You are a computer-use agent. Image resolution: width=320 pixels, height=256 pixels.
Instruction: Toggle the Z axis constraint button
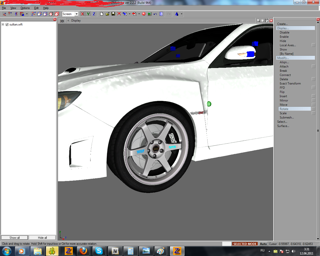click(94, 14)
